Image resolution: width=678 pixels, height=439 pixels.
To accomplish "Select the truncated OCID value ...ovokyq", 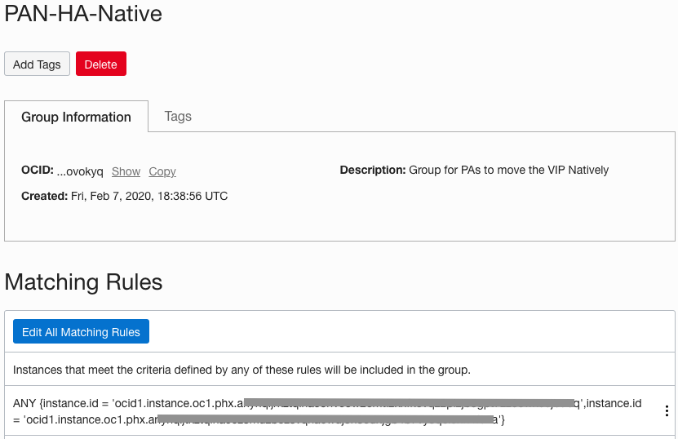I will pos(80,171).
